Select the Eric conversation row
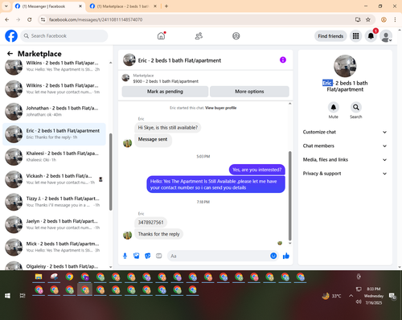The image size is (402, 320). 55,134
